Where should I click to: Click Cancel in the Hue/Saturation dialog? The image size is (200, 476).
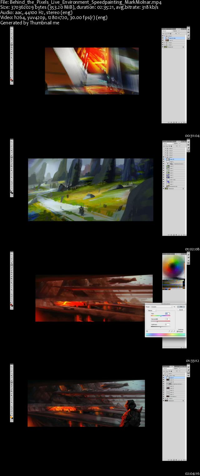coord(181,310)
